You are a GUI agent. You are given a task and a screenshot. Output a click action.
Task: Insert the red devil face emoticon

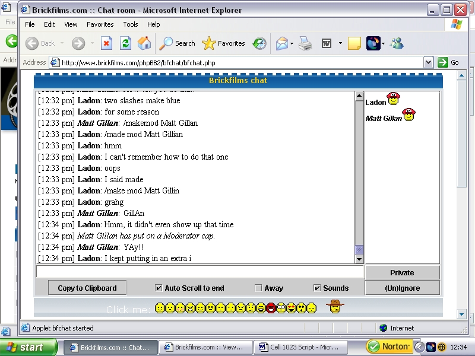(x=271, y=308)
